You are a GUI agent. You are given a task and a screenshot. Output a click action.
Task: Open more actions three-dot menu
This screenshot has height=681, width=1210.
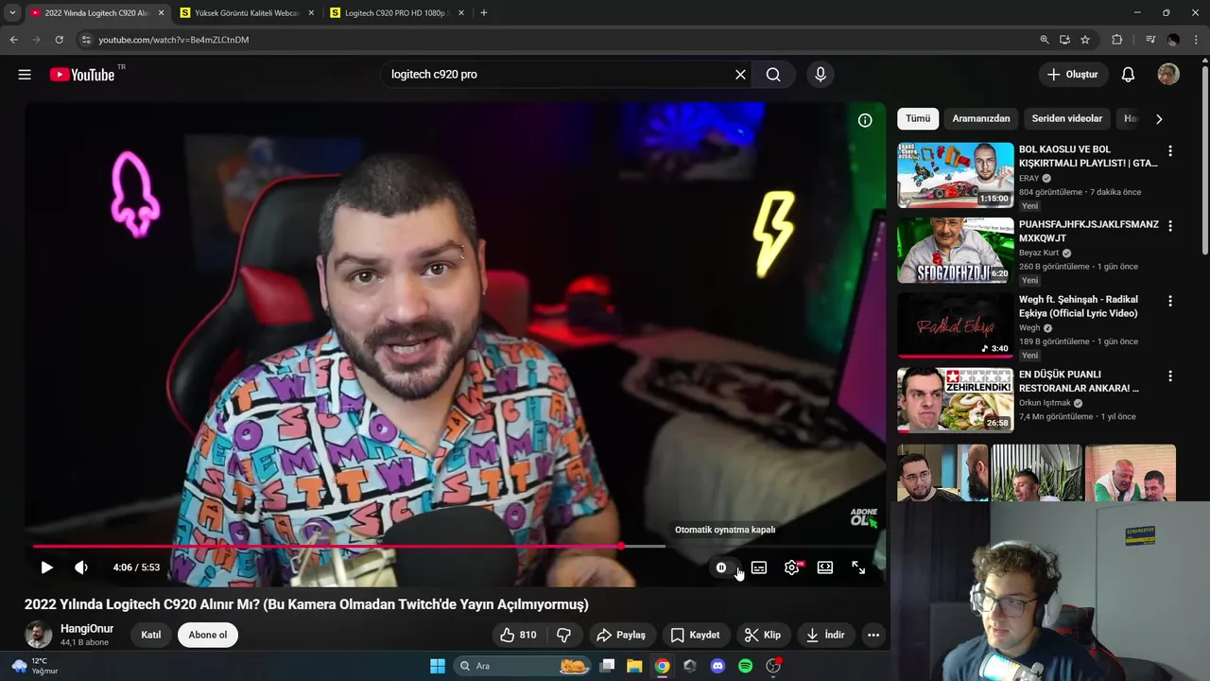pos(873,635)
